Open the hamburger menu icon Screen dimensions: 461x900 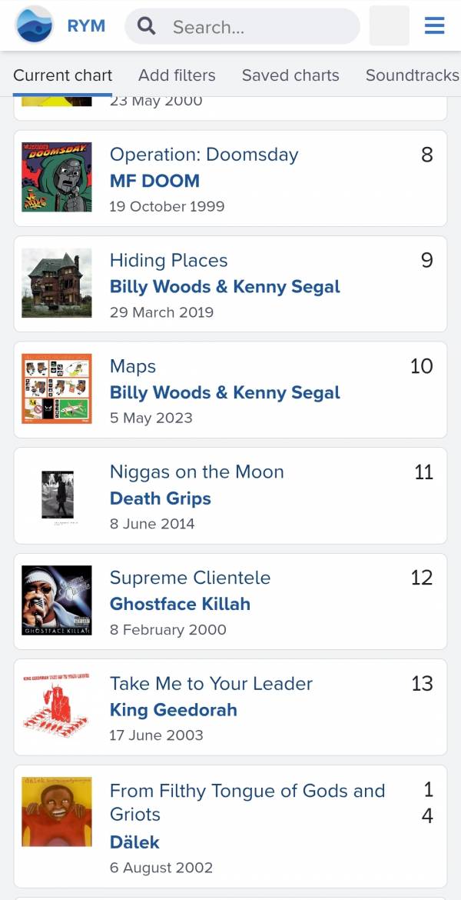point(434,25)
